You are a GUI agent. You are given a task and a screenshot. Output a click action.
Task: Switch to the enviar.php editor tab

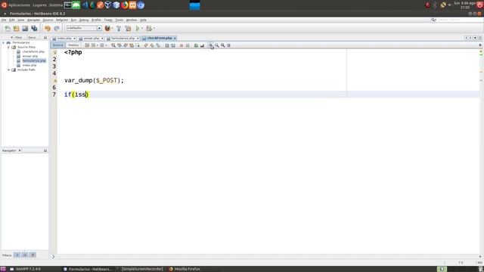point(91,39)
